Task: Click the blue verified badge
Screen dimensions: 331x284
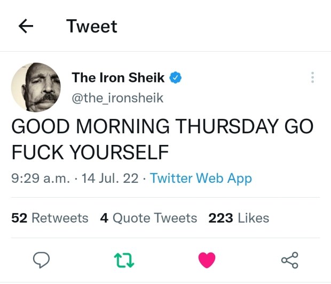Action: coord(176,78)
